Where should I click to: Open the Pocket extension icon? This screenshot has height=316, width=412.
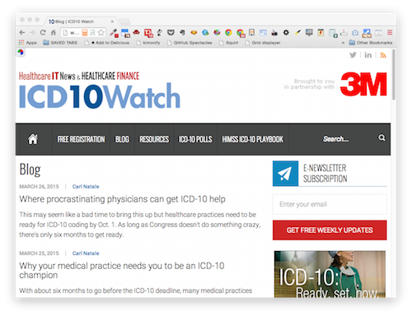(171, 33)
